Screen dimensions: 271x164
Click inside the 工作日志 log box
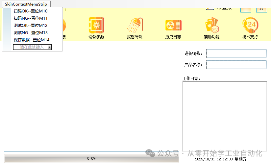click(225, 116)
